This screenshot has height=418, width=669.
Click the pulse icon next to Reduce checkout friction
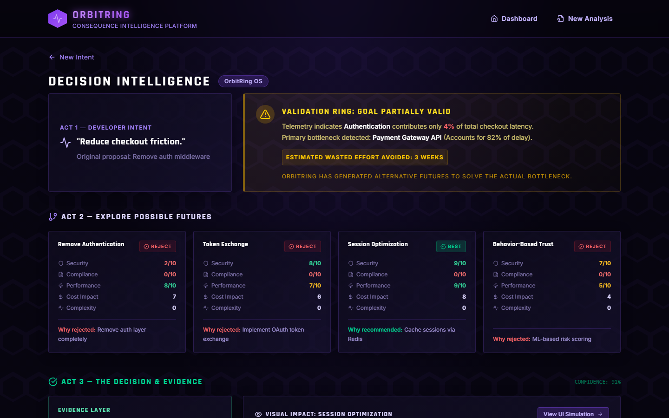66,142
